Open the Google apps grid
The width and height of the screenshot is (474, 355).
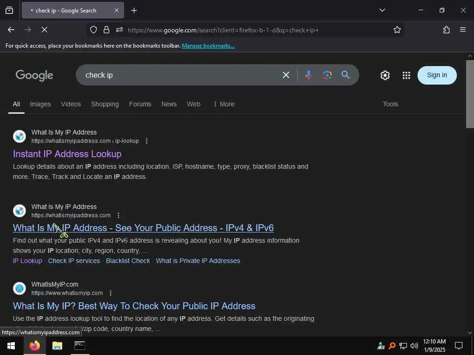tap(406, 75)
